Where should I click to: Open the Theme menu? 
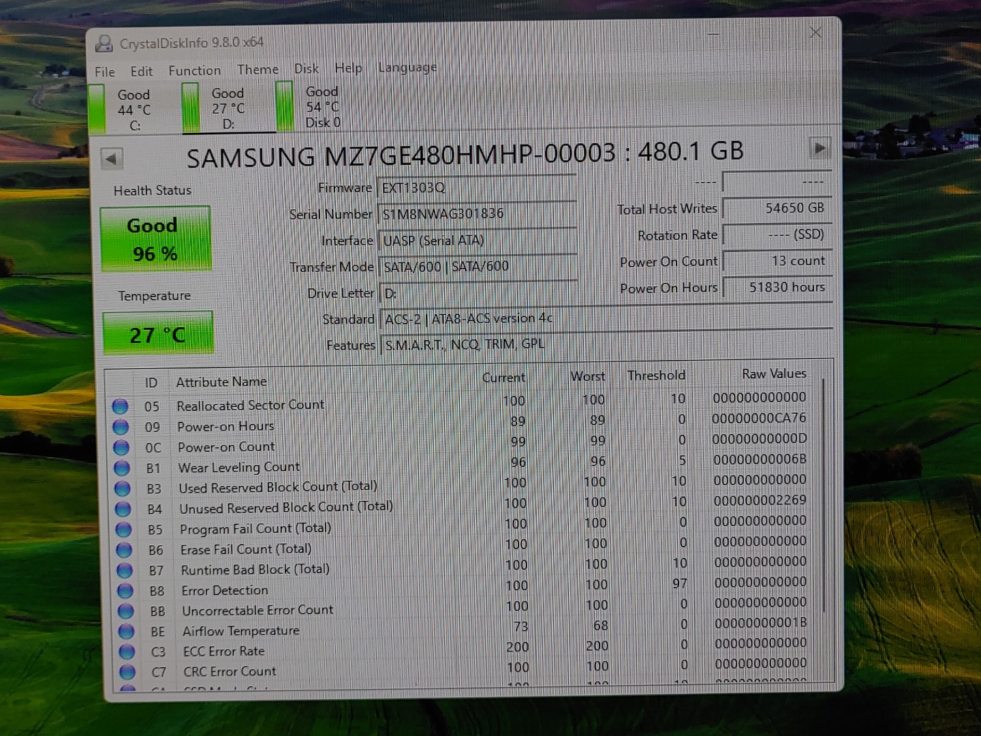258,70
